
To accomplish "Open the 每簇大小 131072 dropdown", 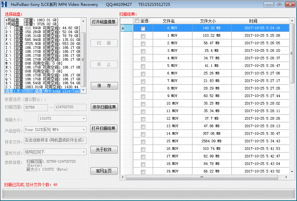I will [x=84, y=119].
